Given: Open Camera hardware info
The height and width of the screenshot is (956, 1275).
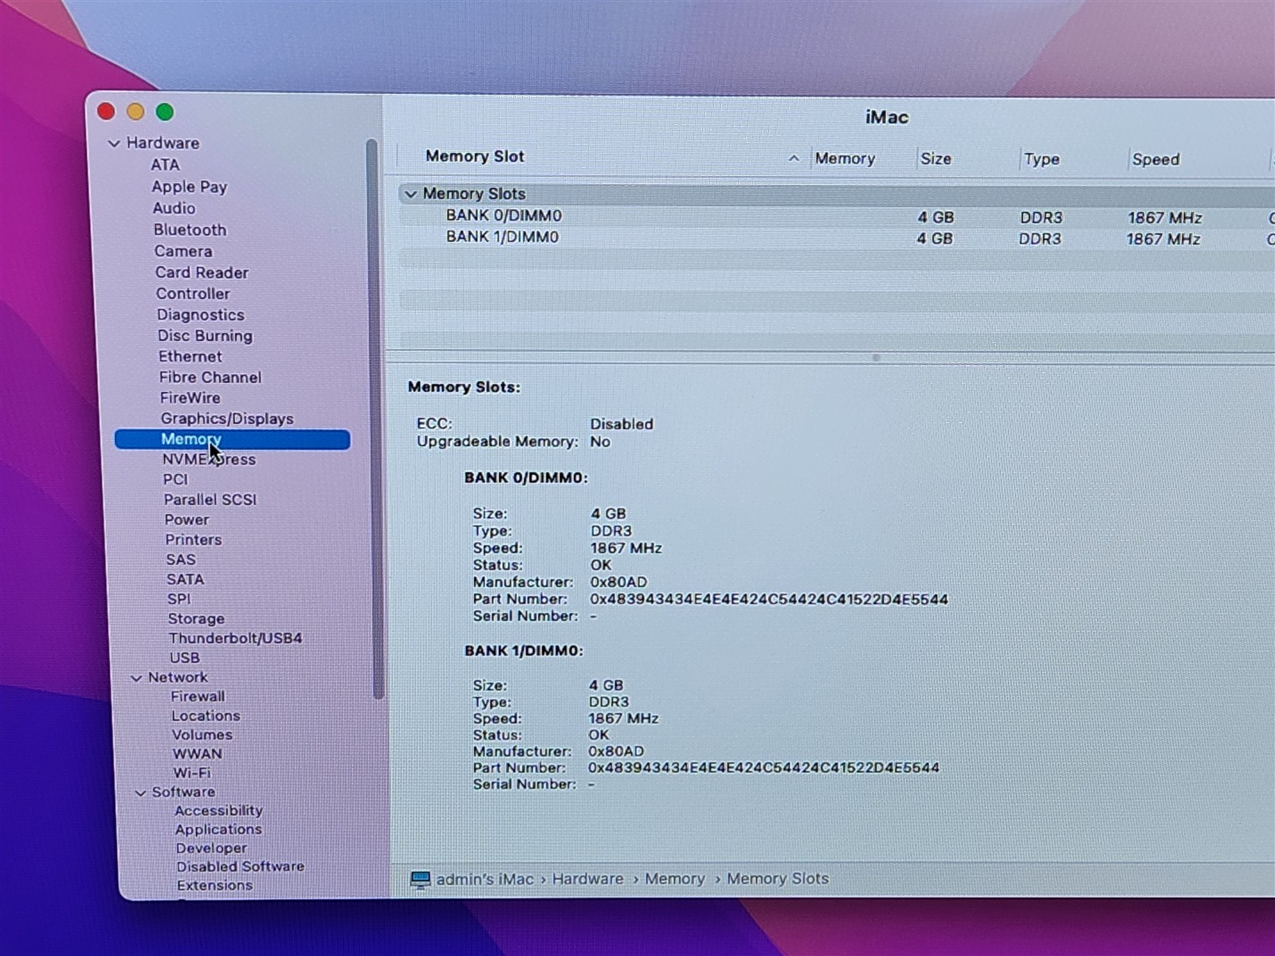Looking at the screenshot, I should pos(183,251).
